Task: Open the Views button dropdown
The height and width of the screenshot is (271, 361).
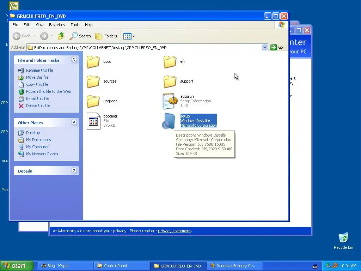Action: (129, 36)
